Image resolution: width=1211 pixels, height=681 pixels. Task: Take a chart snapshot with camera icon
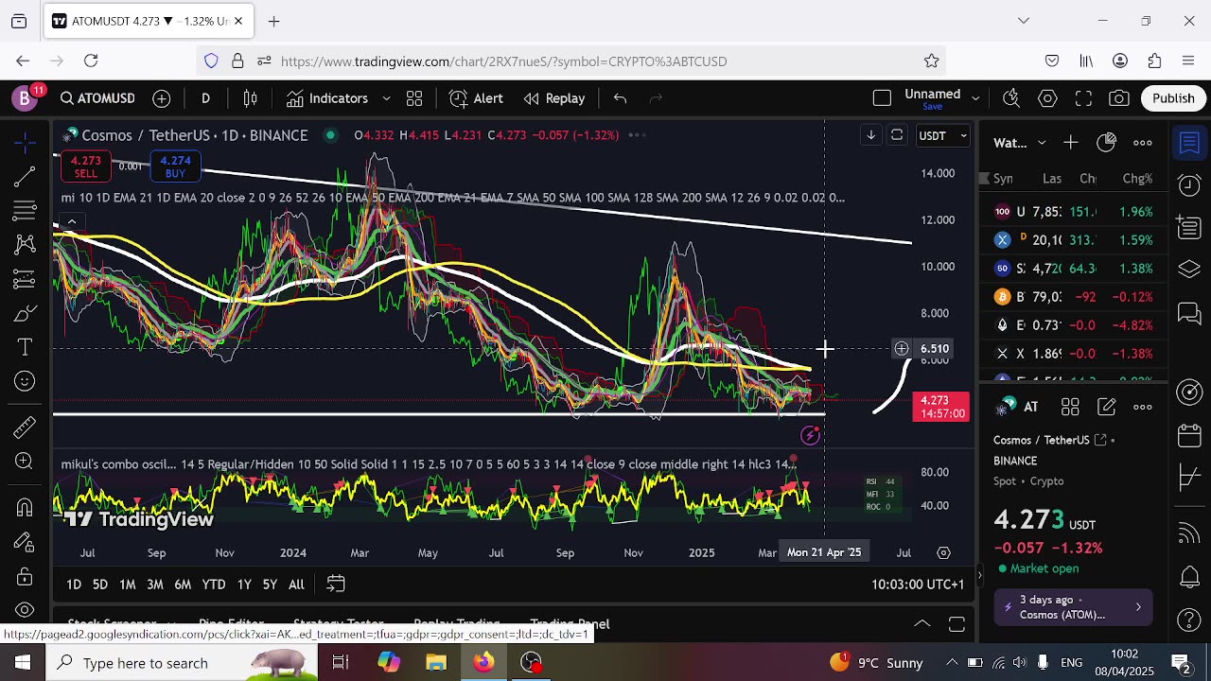[x=1119, y=98]
